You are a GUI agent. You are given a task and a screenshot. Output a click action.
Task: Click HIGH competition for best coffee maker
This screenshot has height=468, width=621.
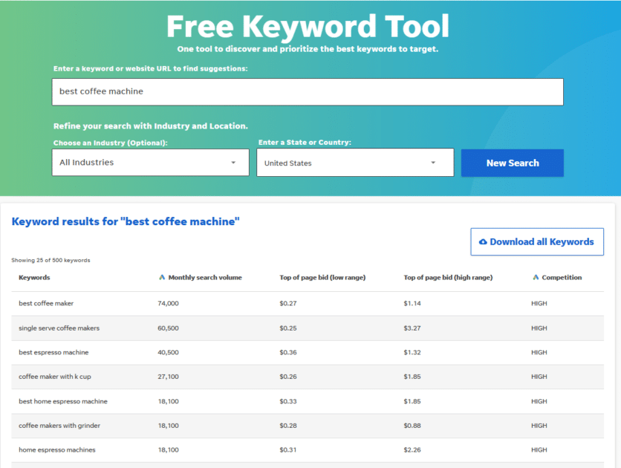pos(539,303)
